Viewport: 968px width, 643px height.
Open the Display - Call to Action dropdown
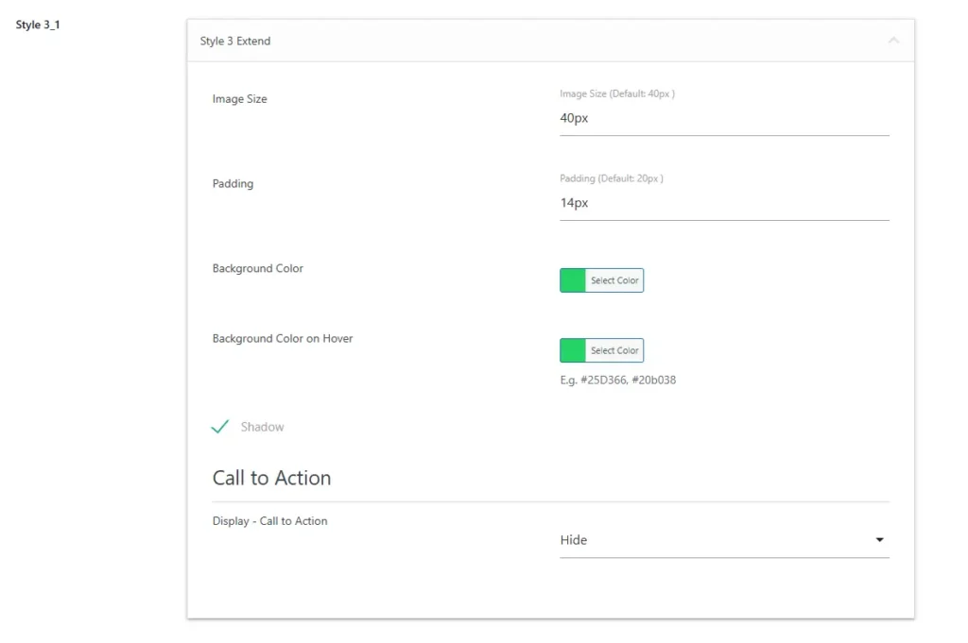[723, 540]
